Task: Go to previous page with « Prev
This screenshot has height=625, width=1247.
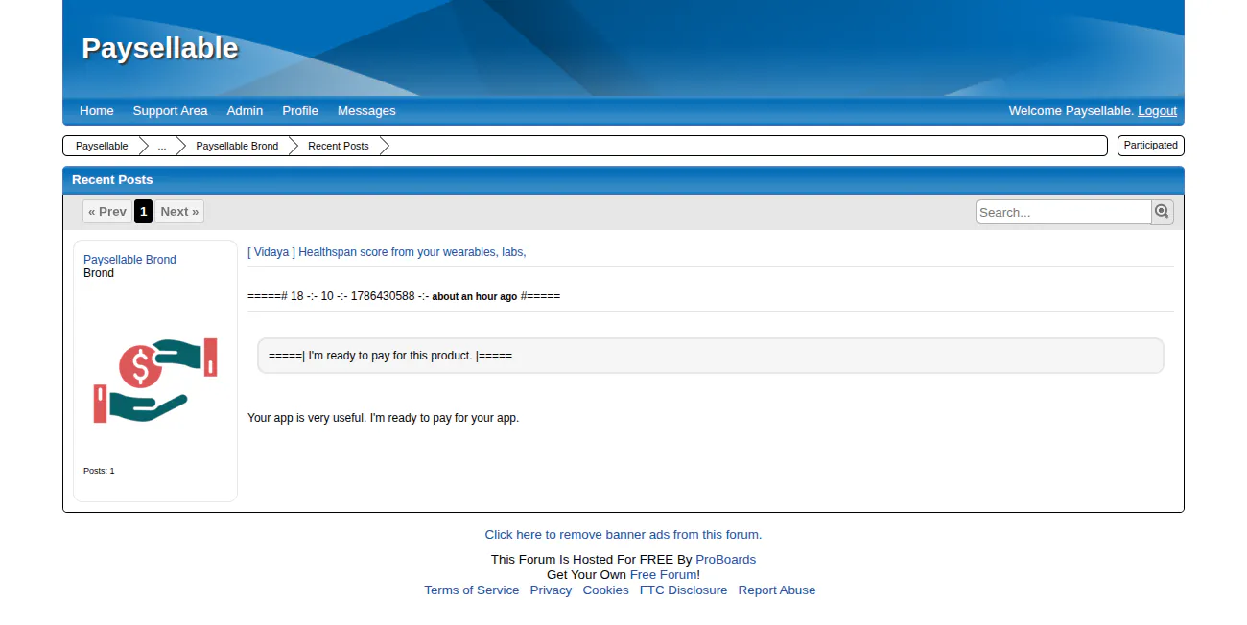Action: [107, 212]
